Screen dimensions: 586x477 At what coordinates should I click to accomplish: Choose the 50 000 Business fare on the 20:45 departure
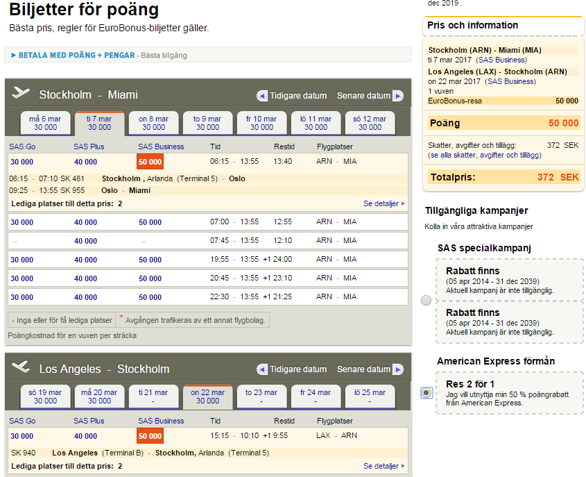coord(150,278)
